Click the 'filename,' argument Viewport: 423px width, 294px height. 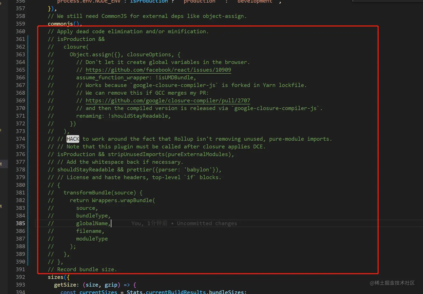pyautogui.click(x=90, y=231)
